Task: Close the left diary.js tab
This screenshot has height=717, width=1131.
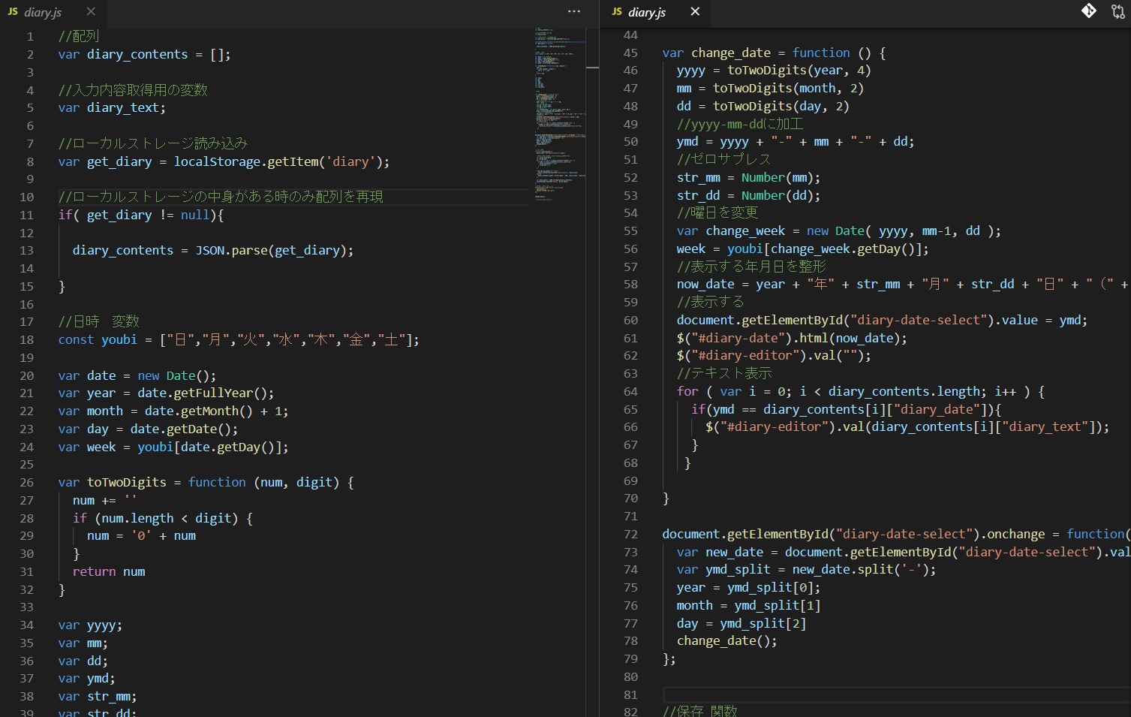Action: 91,11
